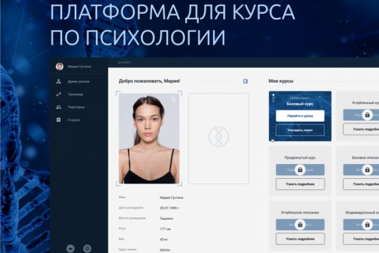Image resolution: width=379 pixels, height=253 pixels.
Task: Click Узнать подробнее under Углубленный курс
Action: pos(361,129)
